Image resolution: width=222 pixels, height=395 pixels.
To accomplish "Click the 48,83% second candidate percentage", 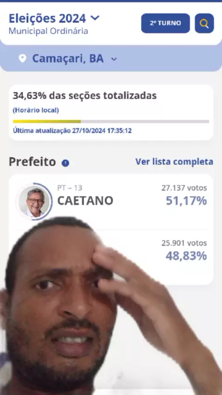I will click(x=186, y=256).
